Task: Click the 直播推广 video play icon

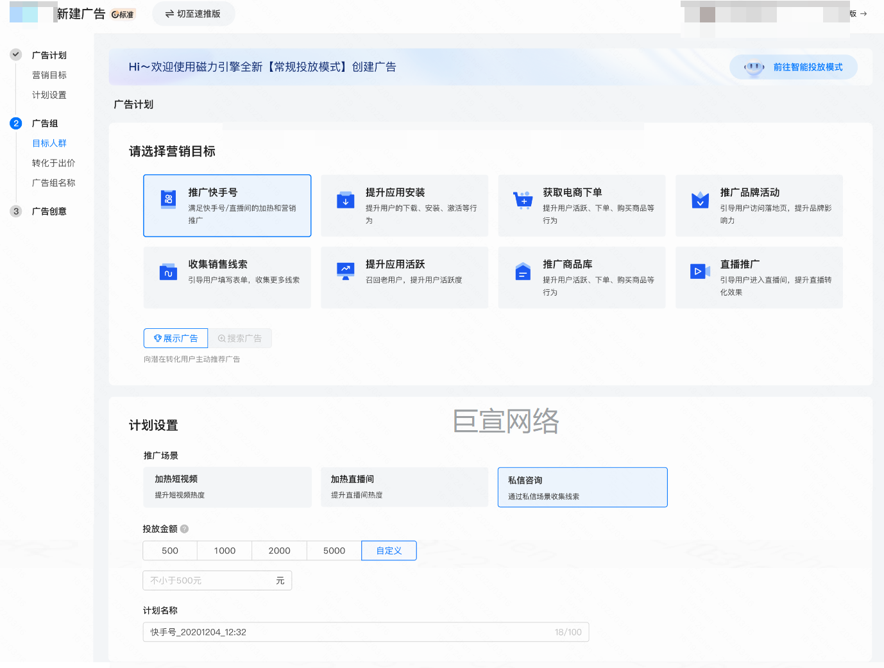Action: [700, 271]
